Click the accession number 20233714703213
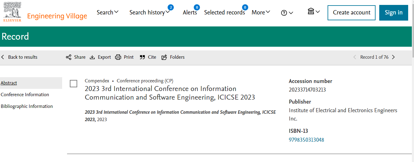414x162 pixels. [x=307, y=90]
